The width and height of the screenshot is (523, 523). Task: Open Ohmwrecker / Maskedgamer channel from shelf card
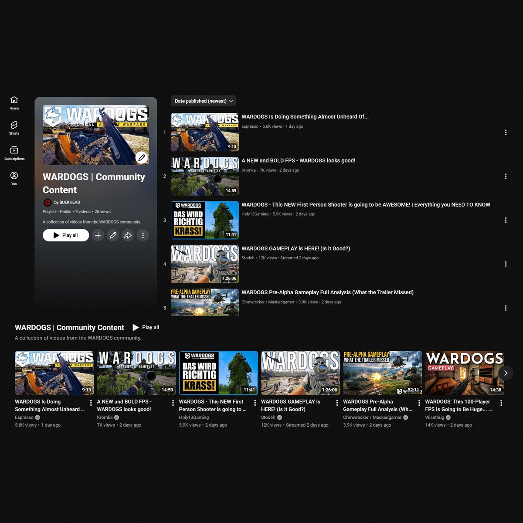pos(372,418)
